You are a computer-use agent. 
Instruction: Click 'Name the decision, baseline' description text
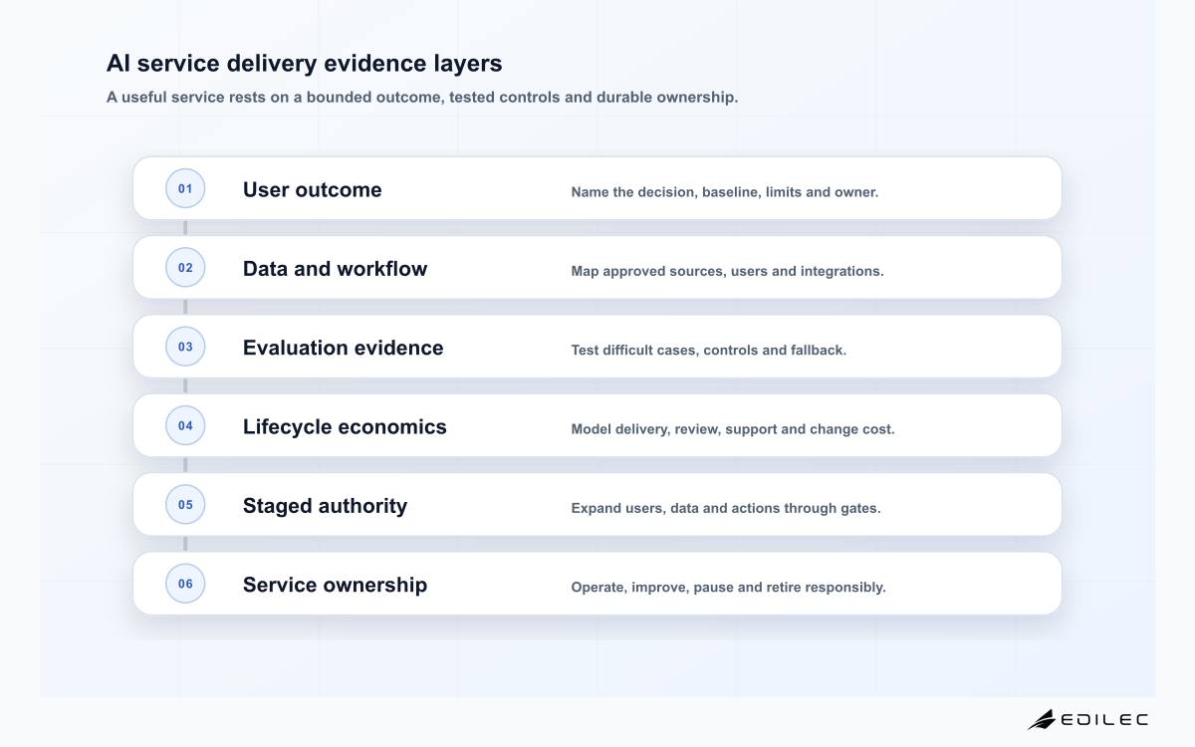coord(725,192)
